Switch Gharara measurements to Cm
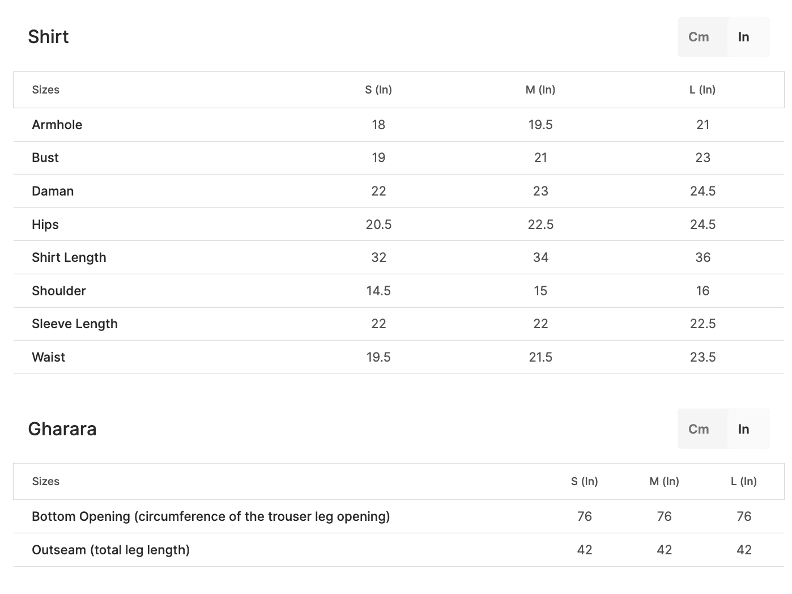 tap(699, 429)
